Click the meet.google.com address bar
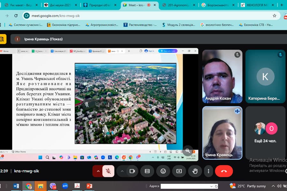Viewport: 287px width, 191px height. 151,16
